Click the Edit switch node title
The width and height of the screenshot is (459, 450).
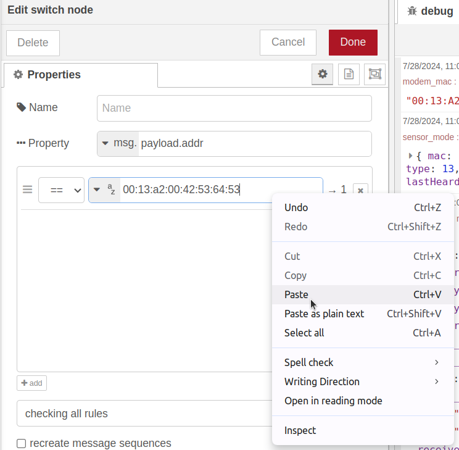51,10
